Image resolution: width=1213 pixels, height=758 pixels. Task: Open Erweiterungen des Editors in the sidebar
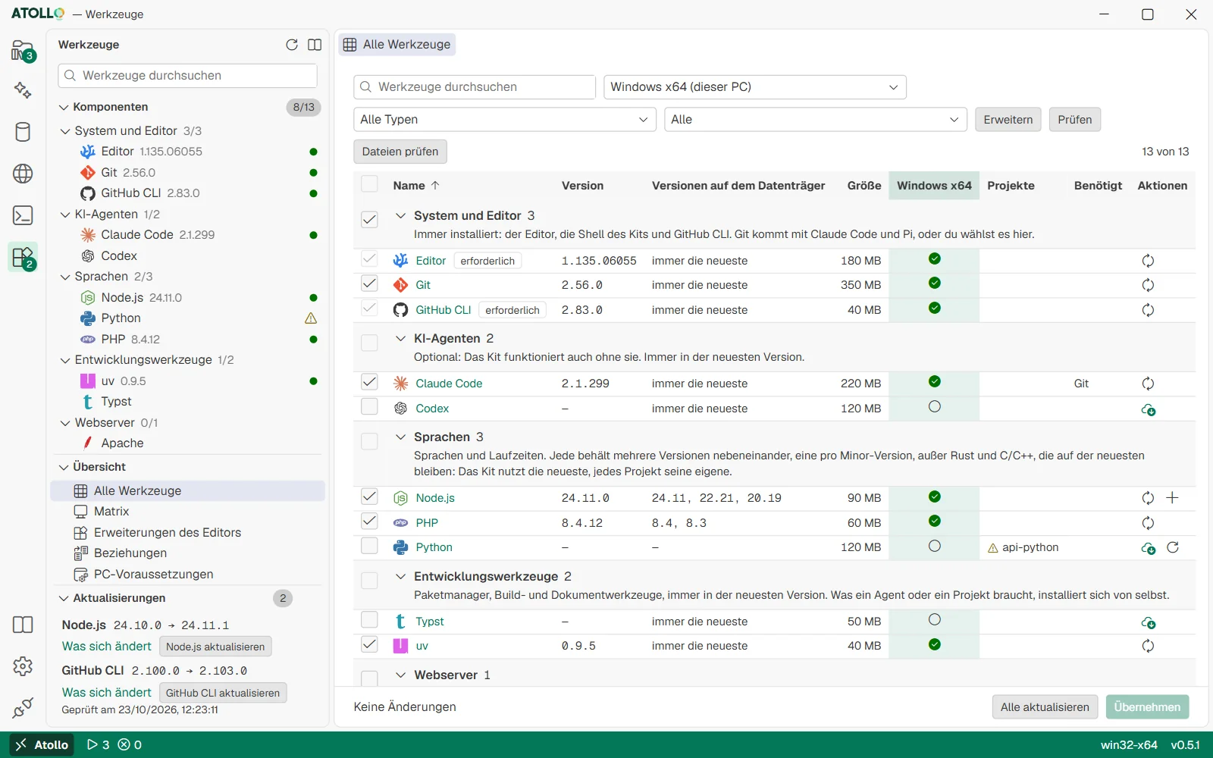click(168, 533)
